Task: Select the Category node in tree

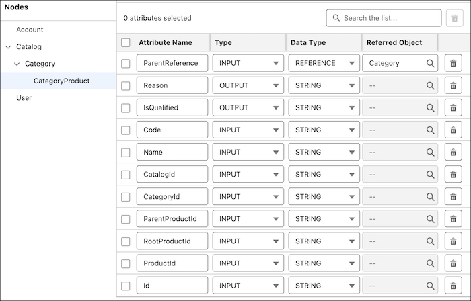Action: click(40, 64)
